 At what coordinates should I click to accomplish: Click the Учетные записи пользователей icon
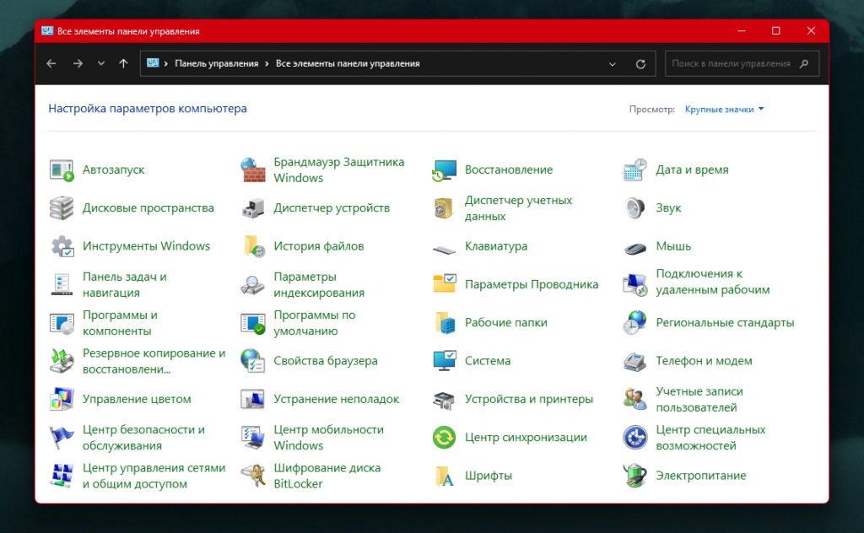(634, 399)
